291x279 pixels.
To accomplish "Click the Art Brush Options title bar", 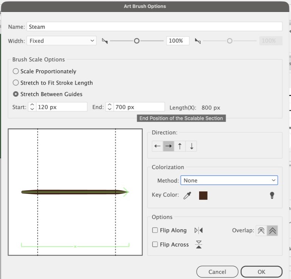I will tap(145, 6).
